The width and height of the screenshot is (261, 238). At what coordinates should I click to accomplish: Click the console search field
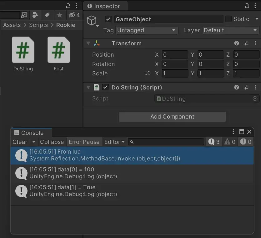coord(166,142)
